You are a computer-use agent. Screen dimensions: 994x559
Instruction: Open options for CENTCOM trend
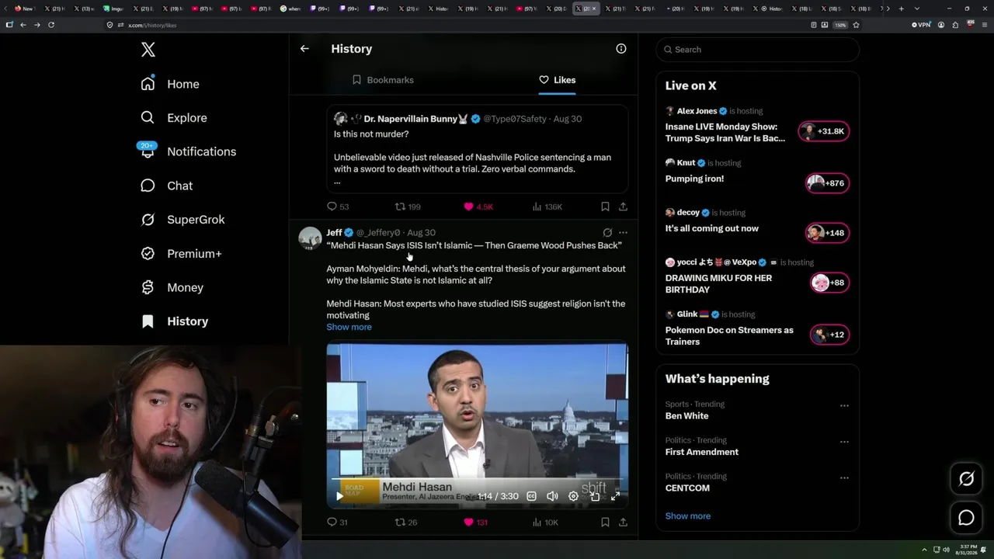[844, 477]
